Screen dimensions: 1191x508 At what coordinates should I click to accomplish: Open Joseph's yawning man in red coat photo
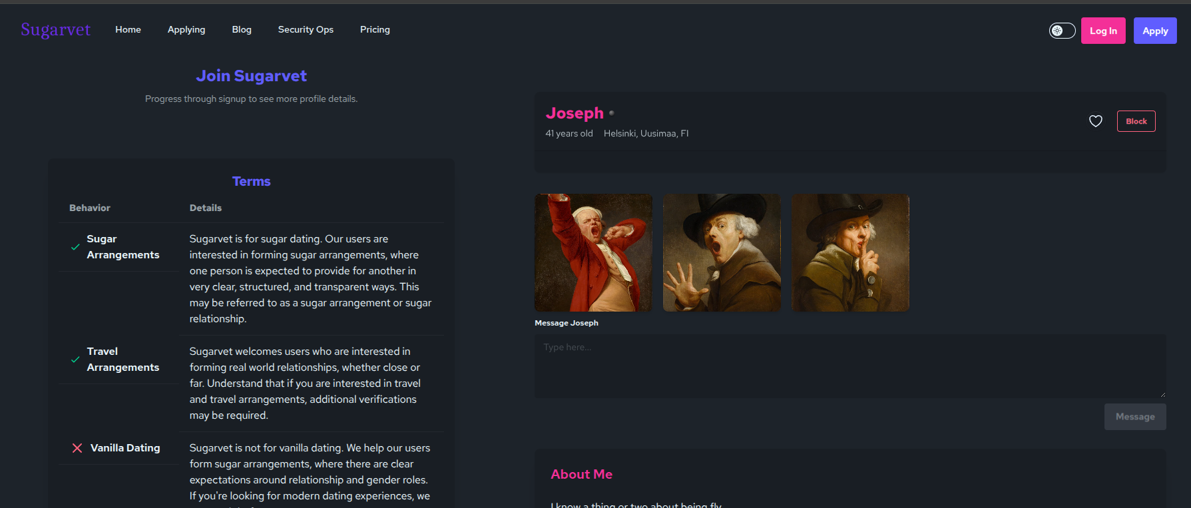coord(593,252)
